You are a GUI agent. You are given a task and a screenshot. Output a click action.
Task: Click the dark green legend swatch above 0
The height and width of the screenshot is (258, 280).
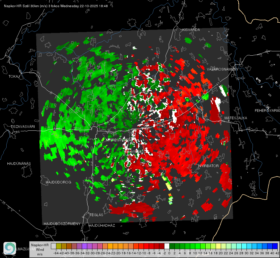point(172,246)
